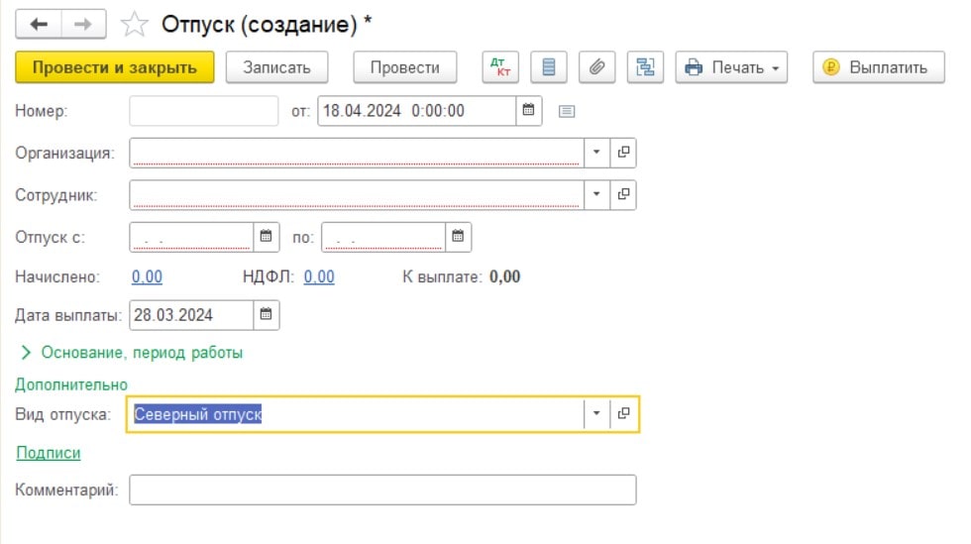This screenshot has height=544, width=971.
Task: Open calendar for document date field
Action: click(529, 110)
